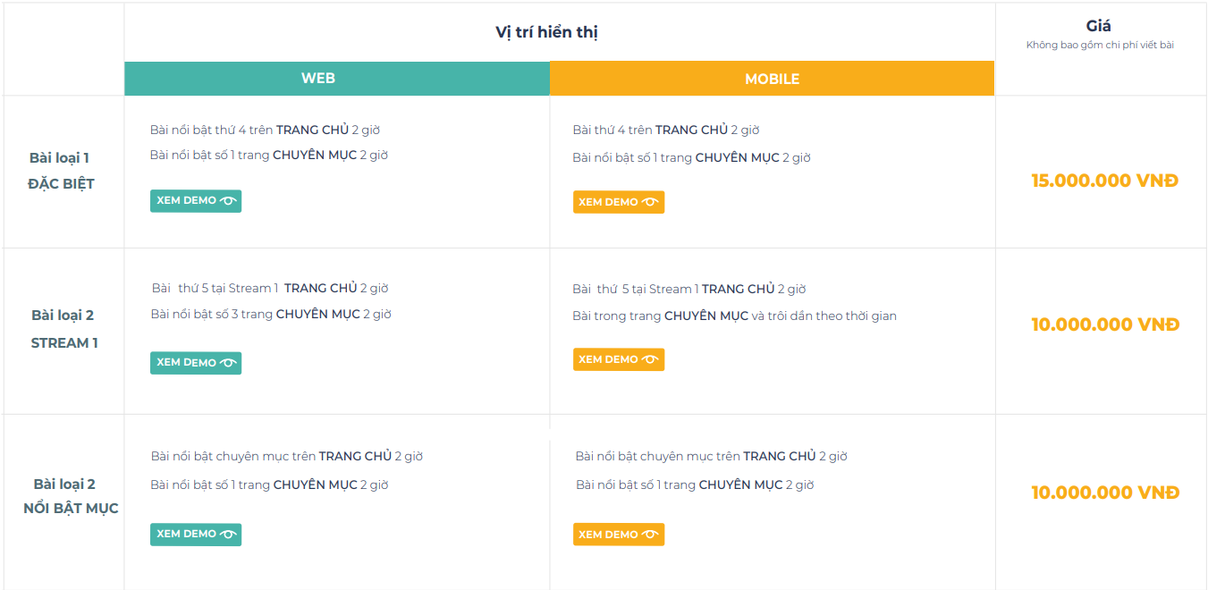Click the Vị trí hiển thị heading
Image resolution: width=1208 pixels, height=590 pixels.
pyautogui.click(x=546, y=32)
